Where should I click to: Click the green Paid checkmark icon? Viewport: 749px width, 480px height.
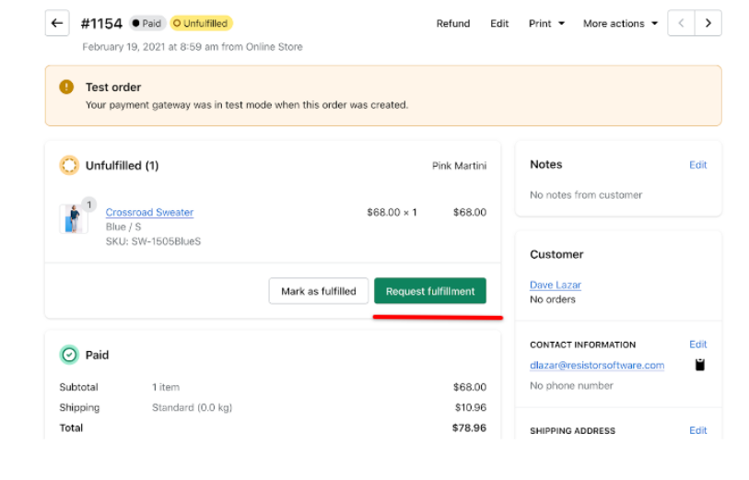click(x=69, y=355)
